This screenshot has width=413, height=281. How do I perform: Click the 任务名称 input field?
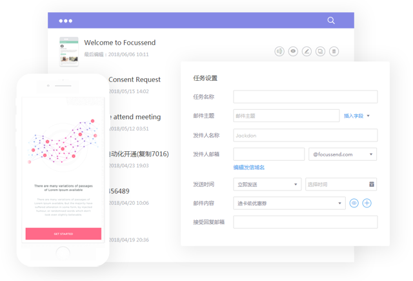[305, 97]
